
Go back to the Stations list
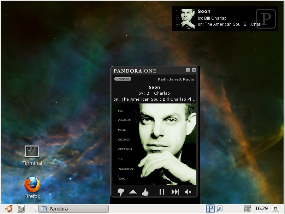pos(122,79)
